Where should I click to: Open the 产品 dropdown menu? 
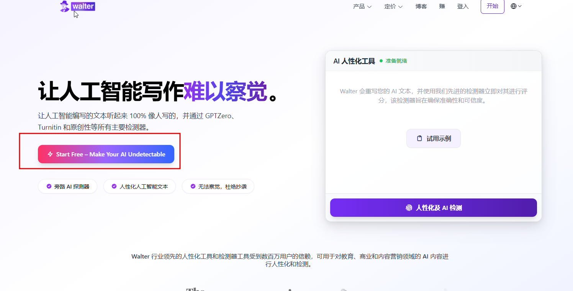point(362,7)
